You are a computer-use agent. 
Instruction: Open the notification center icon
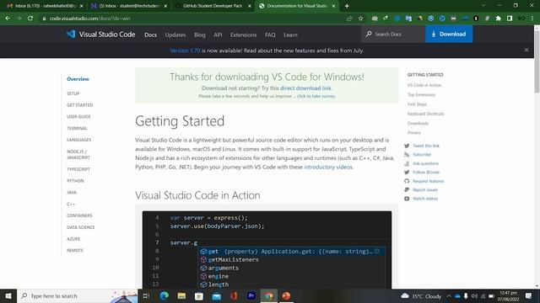(529, 295)
